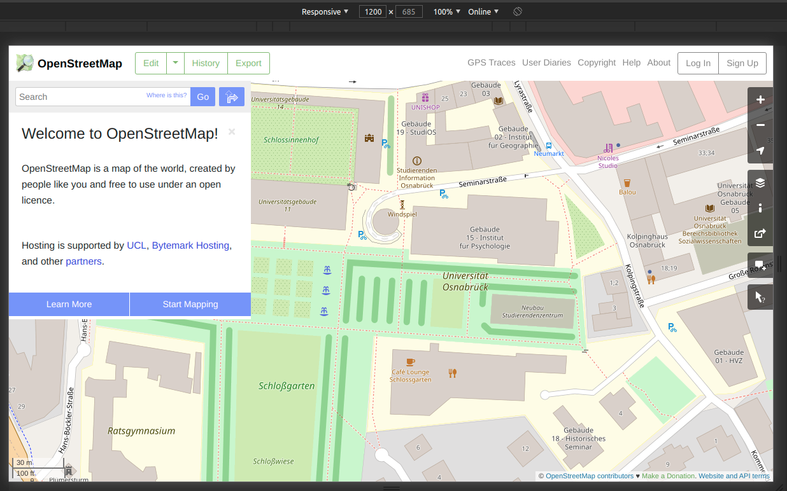Follow the Bytemark Hosting link

pos(190,245)
